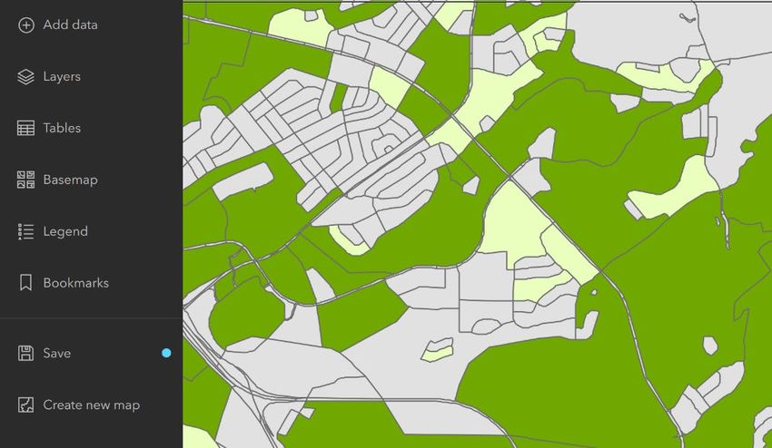Click the Tables grid icon
This screenshot has width=772, height=448.
pos(26,129)
